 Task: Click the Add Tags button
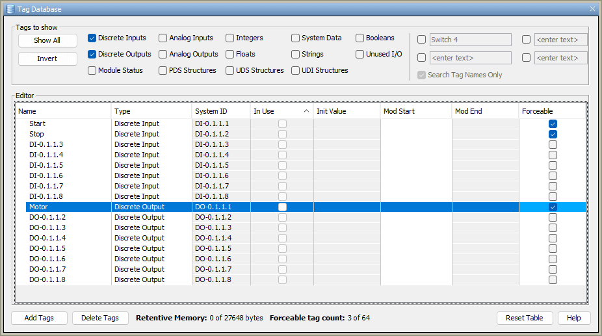[x=39, y=318]
